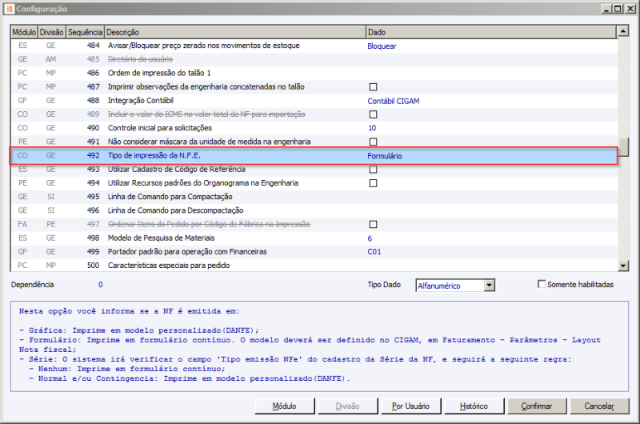Click the Bloquear value in row 484
Image resolution: width=640 pixels, height=424 pixels.
[382, 46]
